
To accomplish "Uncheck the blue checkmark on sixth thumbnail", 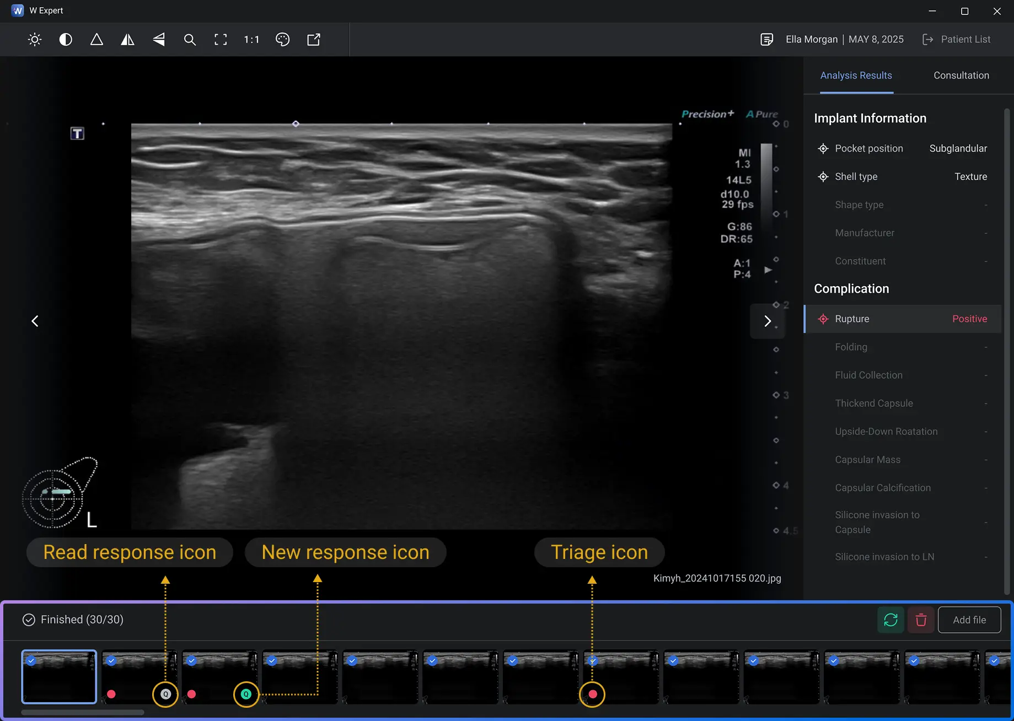I will click(x=432, y=660).
